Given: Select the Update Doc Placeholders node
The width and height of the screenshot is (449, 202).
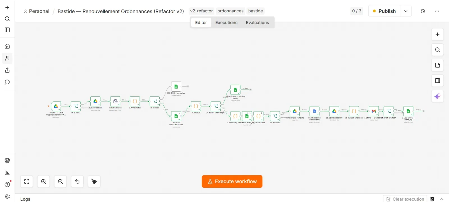Looking at the screenshot, I should 315,111.
